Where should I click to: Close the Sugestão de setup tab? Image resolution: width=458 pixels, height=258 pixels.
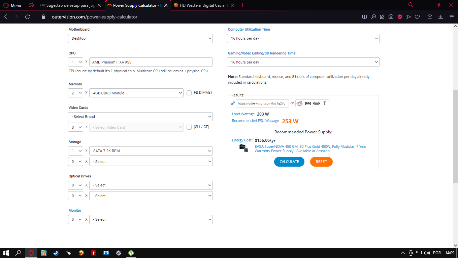99,5
